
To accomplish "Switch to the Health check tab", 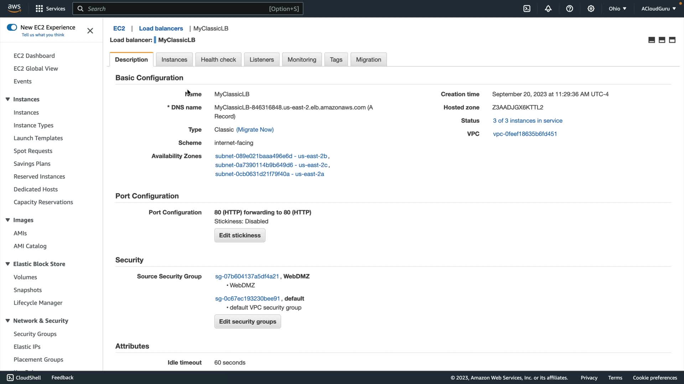I will (218, 59).
